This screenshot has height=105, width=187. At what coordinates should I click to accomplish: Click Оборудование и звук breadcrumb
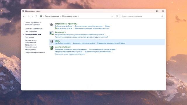tap(70, 16)
